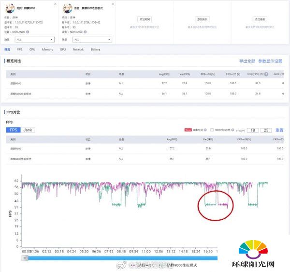Click 33.1 in the FPS comparison table
The width and height of the screenshot is (290, 272).
coord(208,159)
